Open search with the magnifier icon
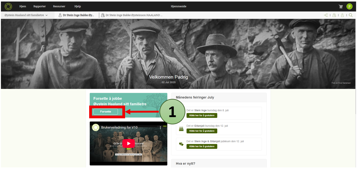The image size is (357, 172). point(351,15)
